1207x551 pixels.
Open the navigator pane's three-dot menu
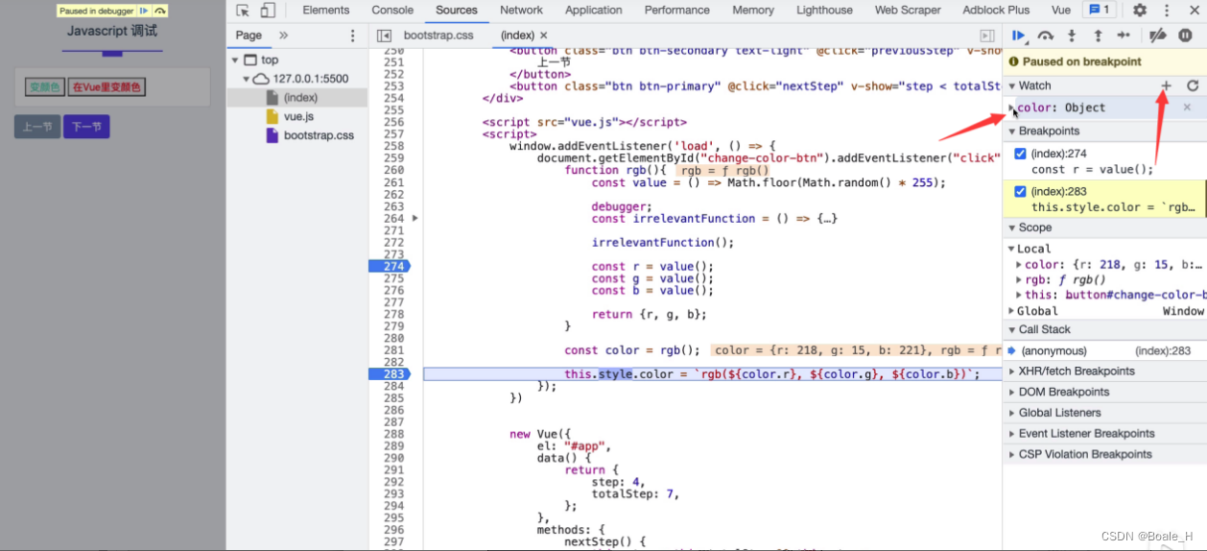[x=352, y=36]
